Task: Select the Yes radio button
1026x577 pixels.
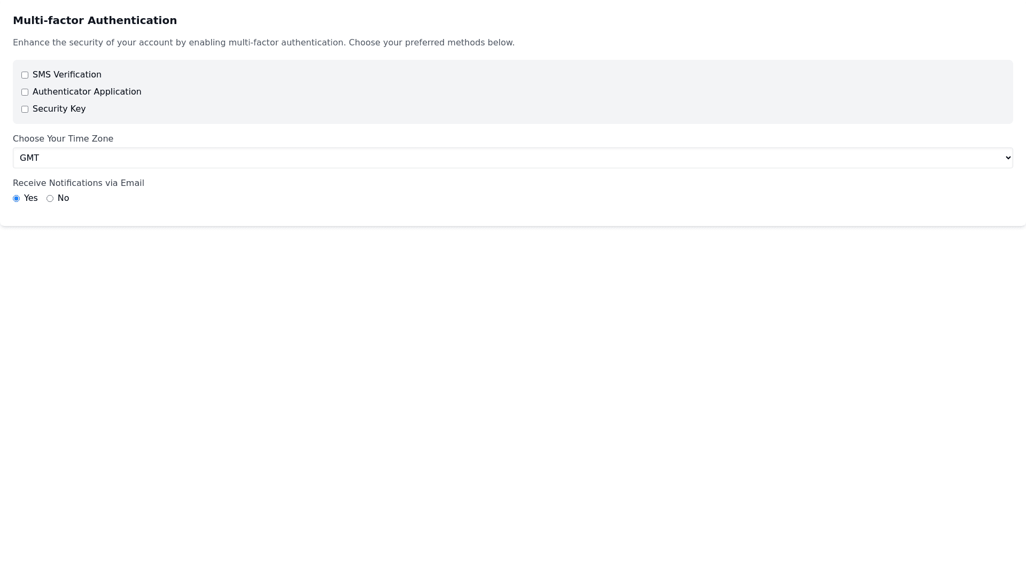Action: click(17, 199)
